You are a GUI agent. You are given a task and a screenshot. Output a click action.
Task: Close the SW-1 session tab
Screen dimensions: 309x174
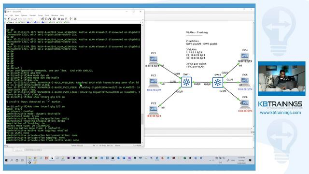tap(16, 22)
